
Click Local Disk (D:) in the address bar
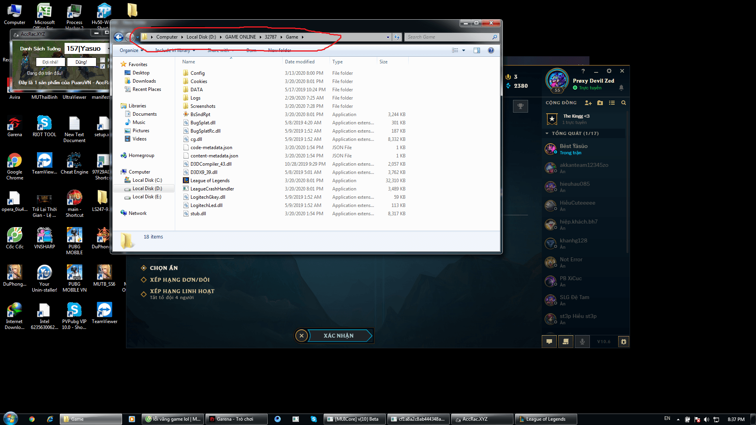(201, 37)
